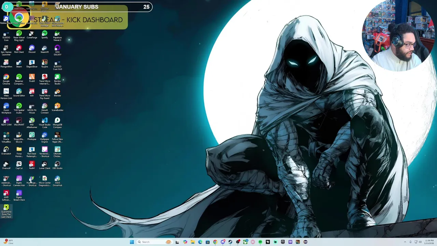
Task: Click Trend Micro Internet Security icon
Action: 44,80
